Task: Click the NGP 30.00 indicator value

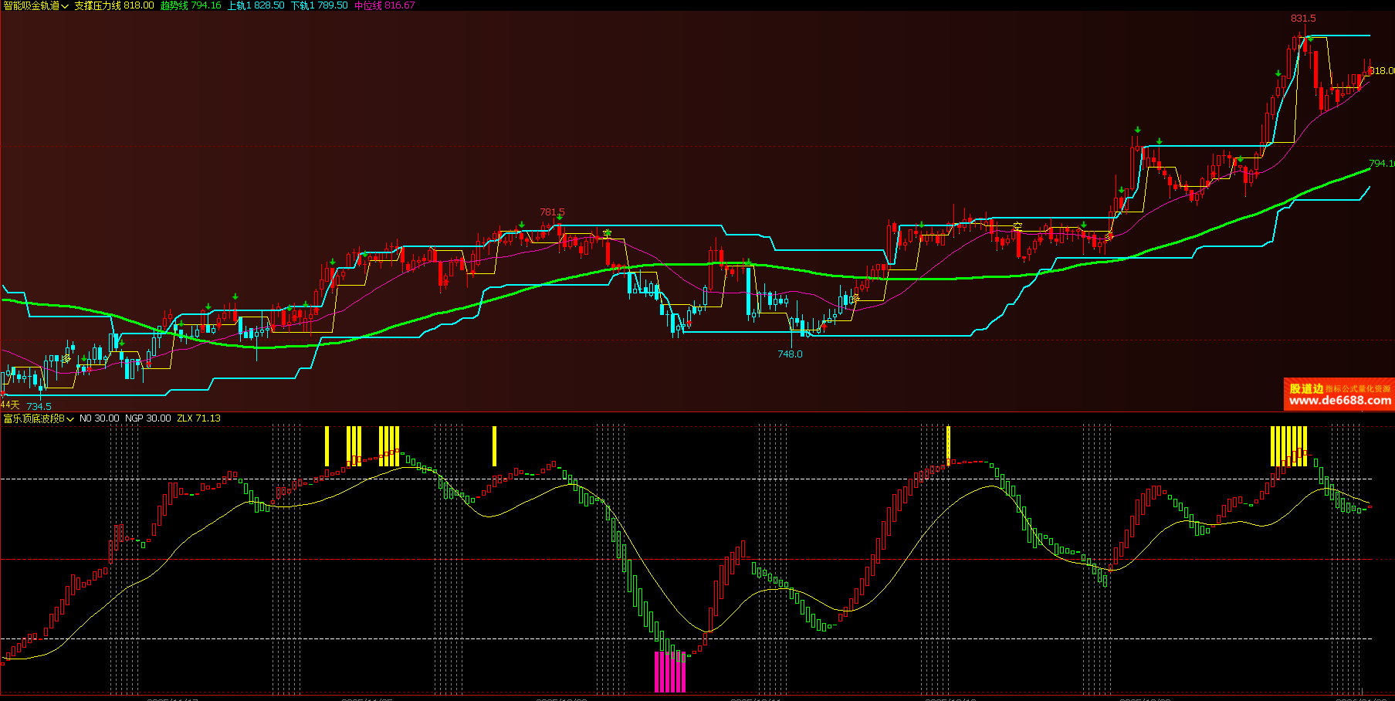Action: coord(147,418)
